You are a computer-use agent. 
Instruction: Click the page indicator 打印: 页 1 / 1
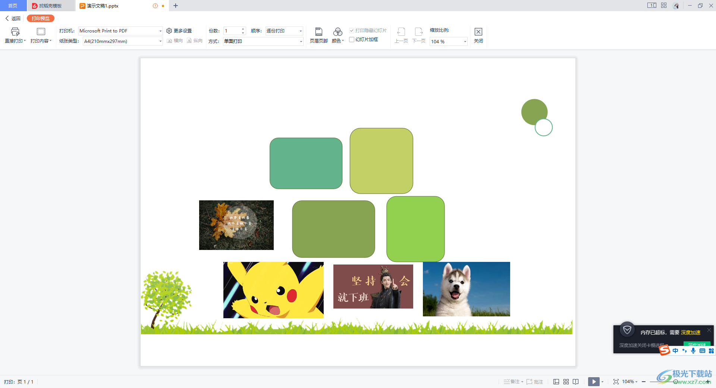pyautogui.click(x=19, y=382)
